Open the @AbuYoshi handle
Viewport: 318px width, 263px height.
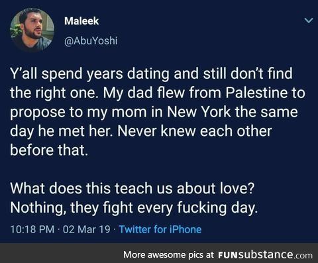[91, 41]
